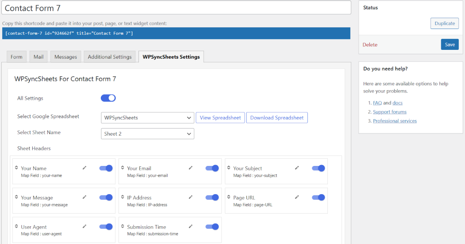Edit the Your Subject header with pencil icon
The width and height of the screenshot is (465, 244).
(297, 168)
